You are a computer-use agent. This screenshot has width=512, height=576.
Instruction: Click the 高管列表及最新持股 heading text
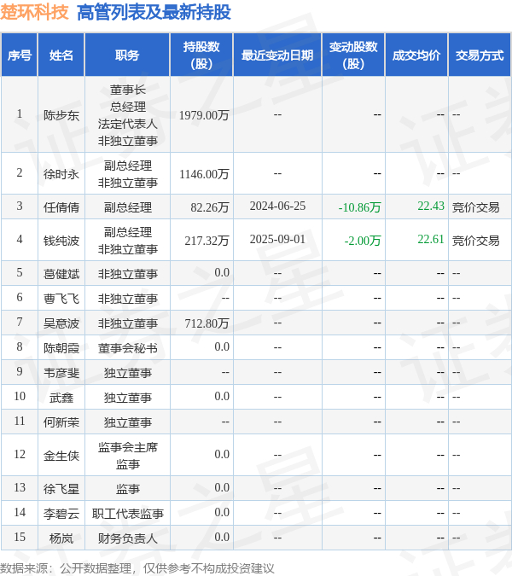(x=154, y=12)
